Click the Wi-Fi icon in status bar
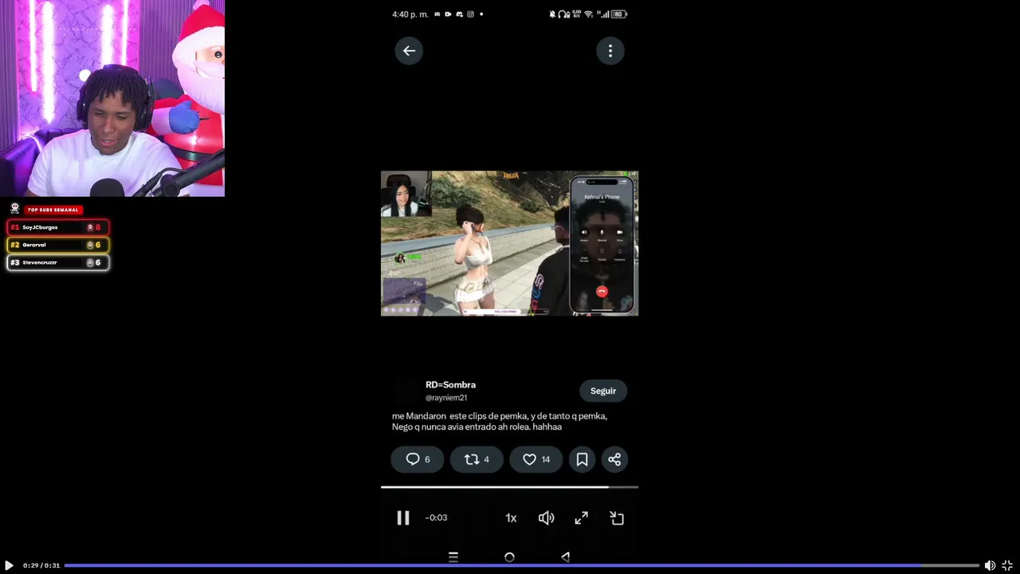 tap(588, 14)
